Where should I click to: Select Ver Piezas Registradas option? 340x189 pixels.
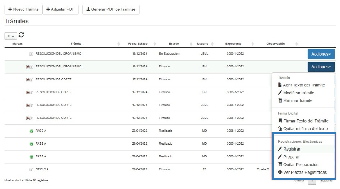click(x=305, y=172)
